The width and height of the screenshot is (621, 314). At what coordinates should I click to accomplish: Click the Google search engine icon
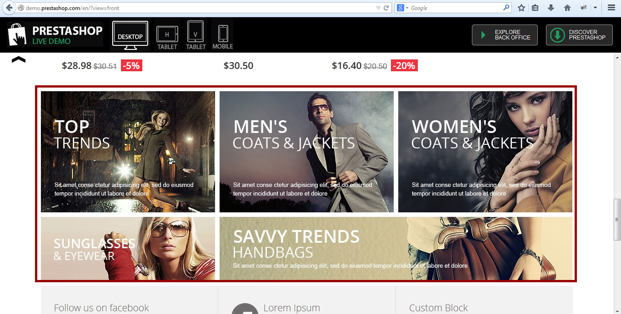coord(401,8)
